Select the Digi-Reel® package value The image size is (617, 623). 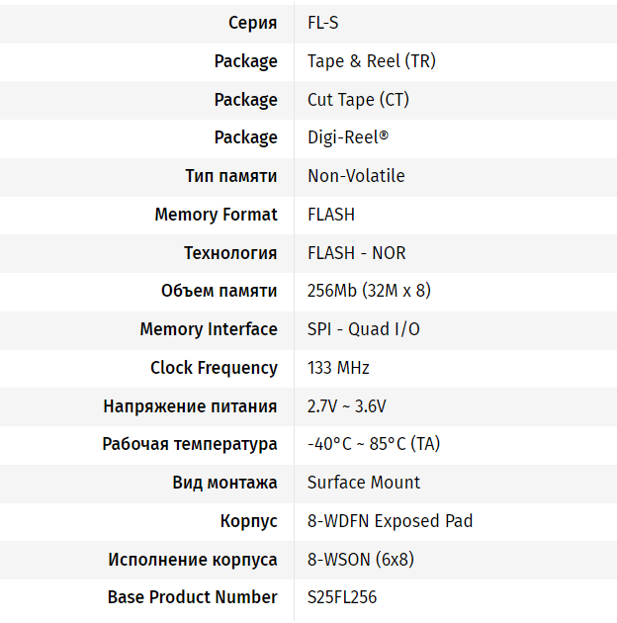[348, 137]
